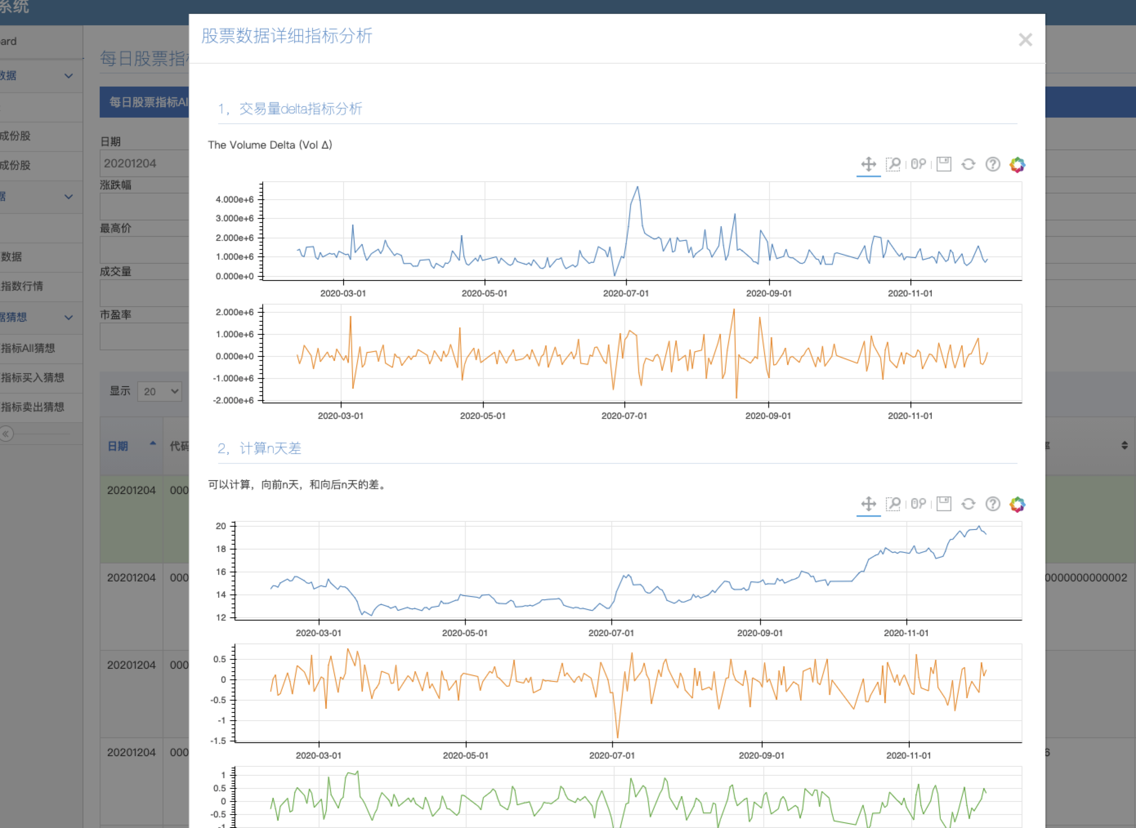Viewport: 1136px width, 828px height.
Task: Sort table by 日期 column arrow
Action: (x=153, y=443)
